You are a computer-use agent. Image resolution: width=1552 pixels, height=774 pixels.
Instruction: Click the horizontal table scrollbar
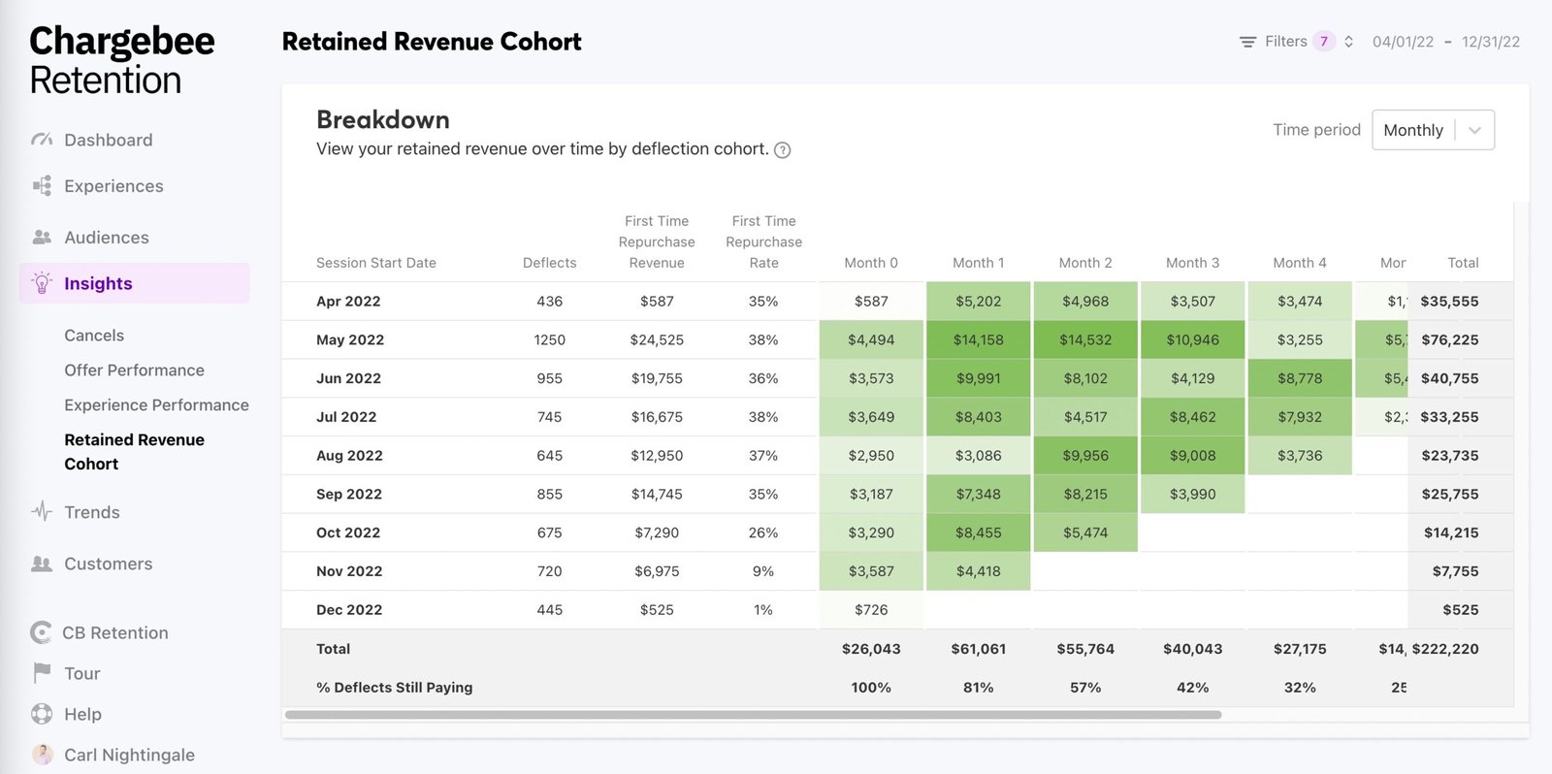click(753, 715)
